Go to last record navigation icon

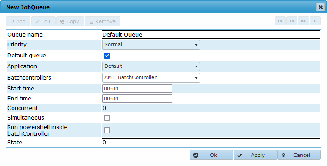[x=315, y=21]
